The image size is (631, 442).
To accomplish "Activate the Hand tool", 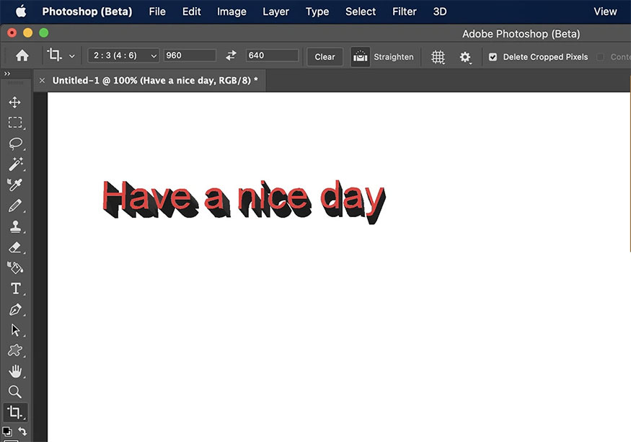I will 15,371.
